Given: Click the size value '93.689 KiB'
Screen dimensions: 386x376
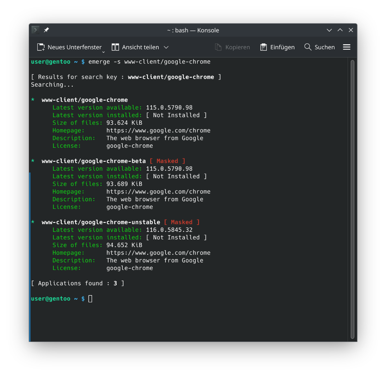Looking at the screenshot, I should coord(124,184).
